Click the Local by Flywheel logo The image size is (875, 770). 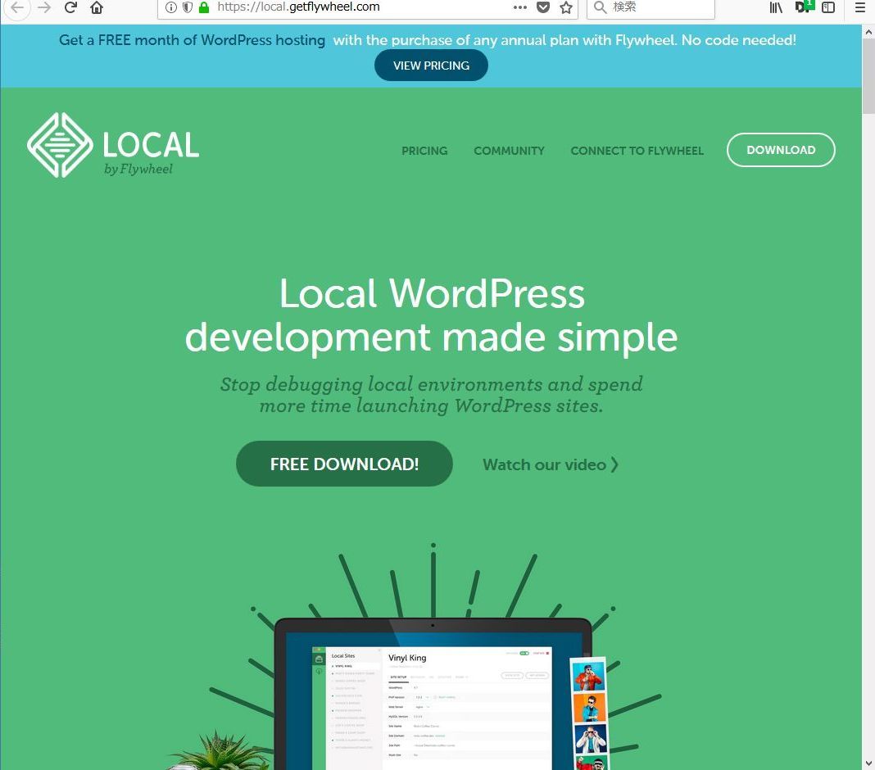tap(113, 145)
